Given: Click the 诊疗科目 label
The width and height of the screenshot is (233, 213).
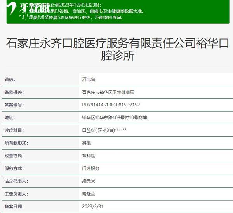Looking at the screenshot, I should click(14, 130).
